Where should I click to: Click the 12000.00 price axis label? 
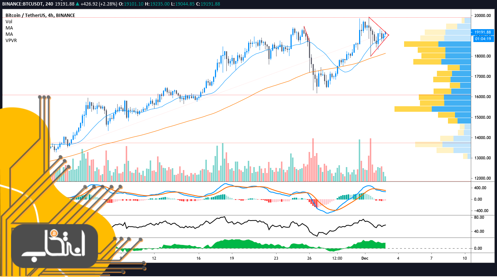(x=483, y=178)
